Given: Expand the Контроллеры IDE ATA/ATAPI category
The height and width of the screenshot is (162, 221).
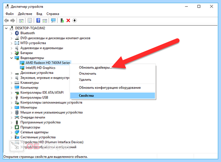Looking at the screenshot, I should point(11,93).
